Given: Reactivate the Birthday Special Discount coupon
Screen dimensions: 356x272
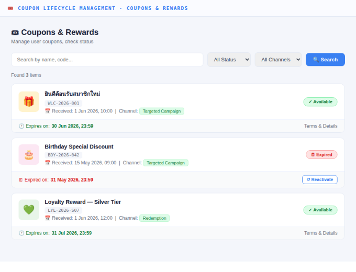Looking at the screenshot, I should (x=320, y=179).
